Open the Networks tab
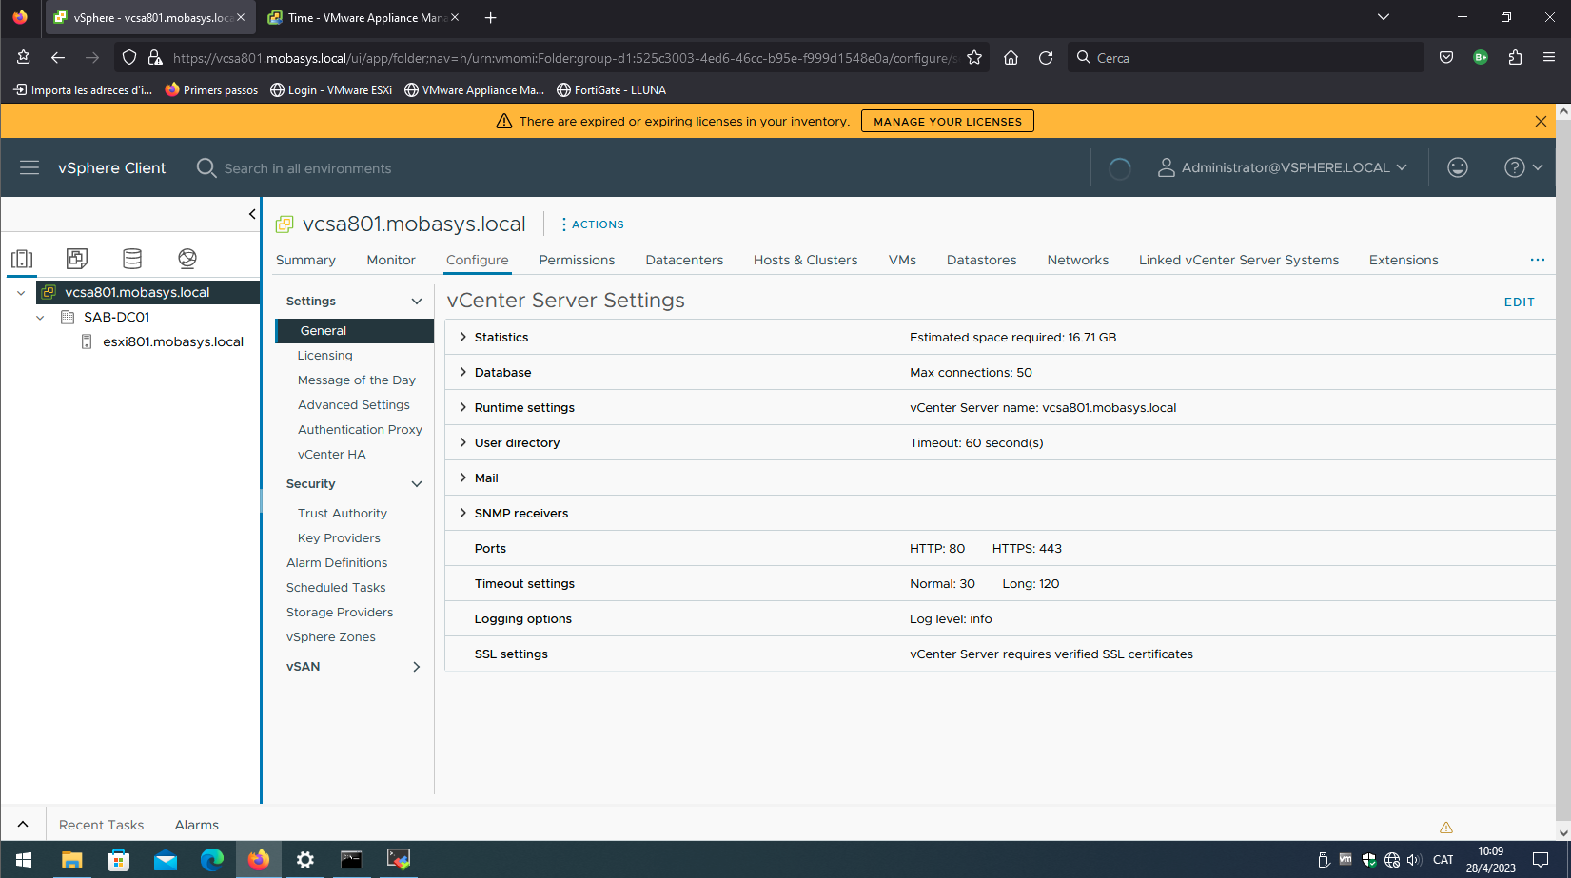 (1077, 260)
